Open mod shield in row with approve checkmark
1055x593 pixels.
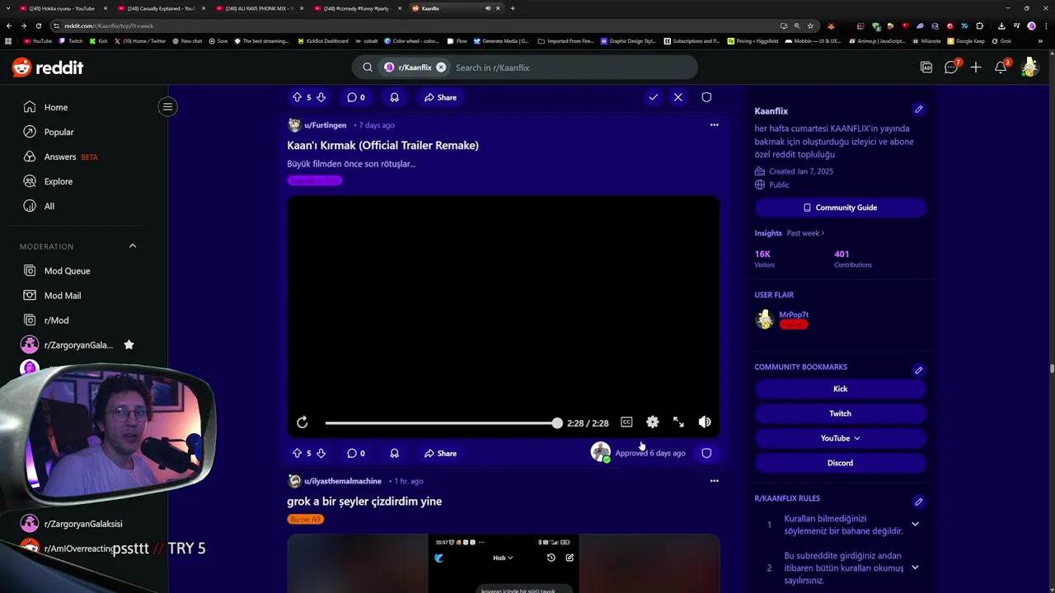tap(706, 97)
